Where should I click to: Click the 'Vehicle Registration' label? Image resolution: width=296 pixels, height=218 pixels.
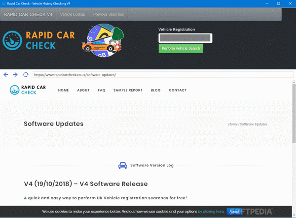(177, 30)
